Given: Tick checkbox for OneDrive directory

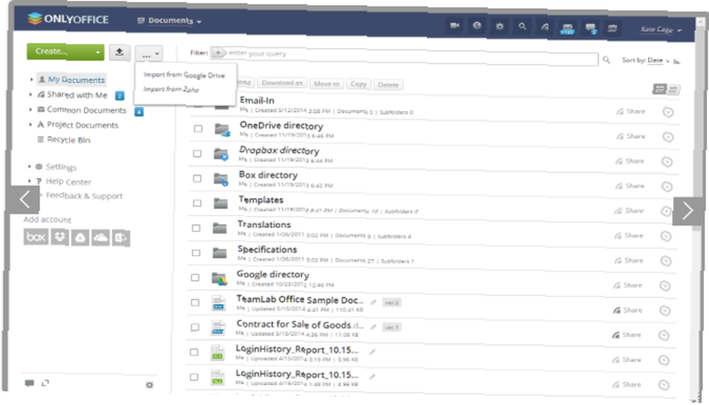Looking at the screenshot, I should pos(198,129).
